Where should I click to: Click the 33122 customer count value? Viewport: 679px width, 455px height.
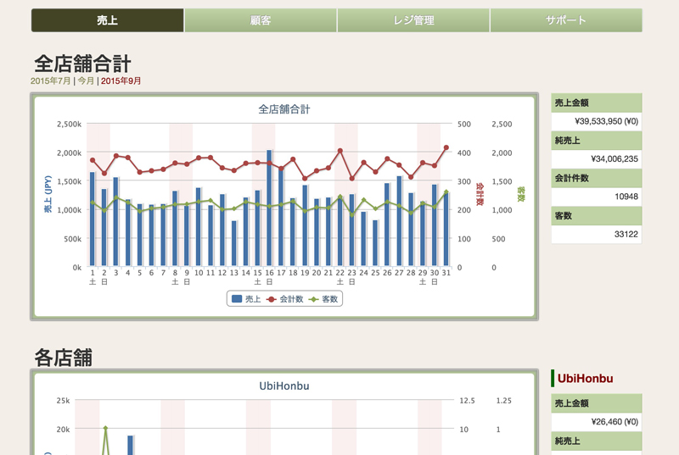pyautogui.click(x=626, y=234)
